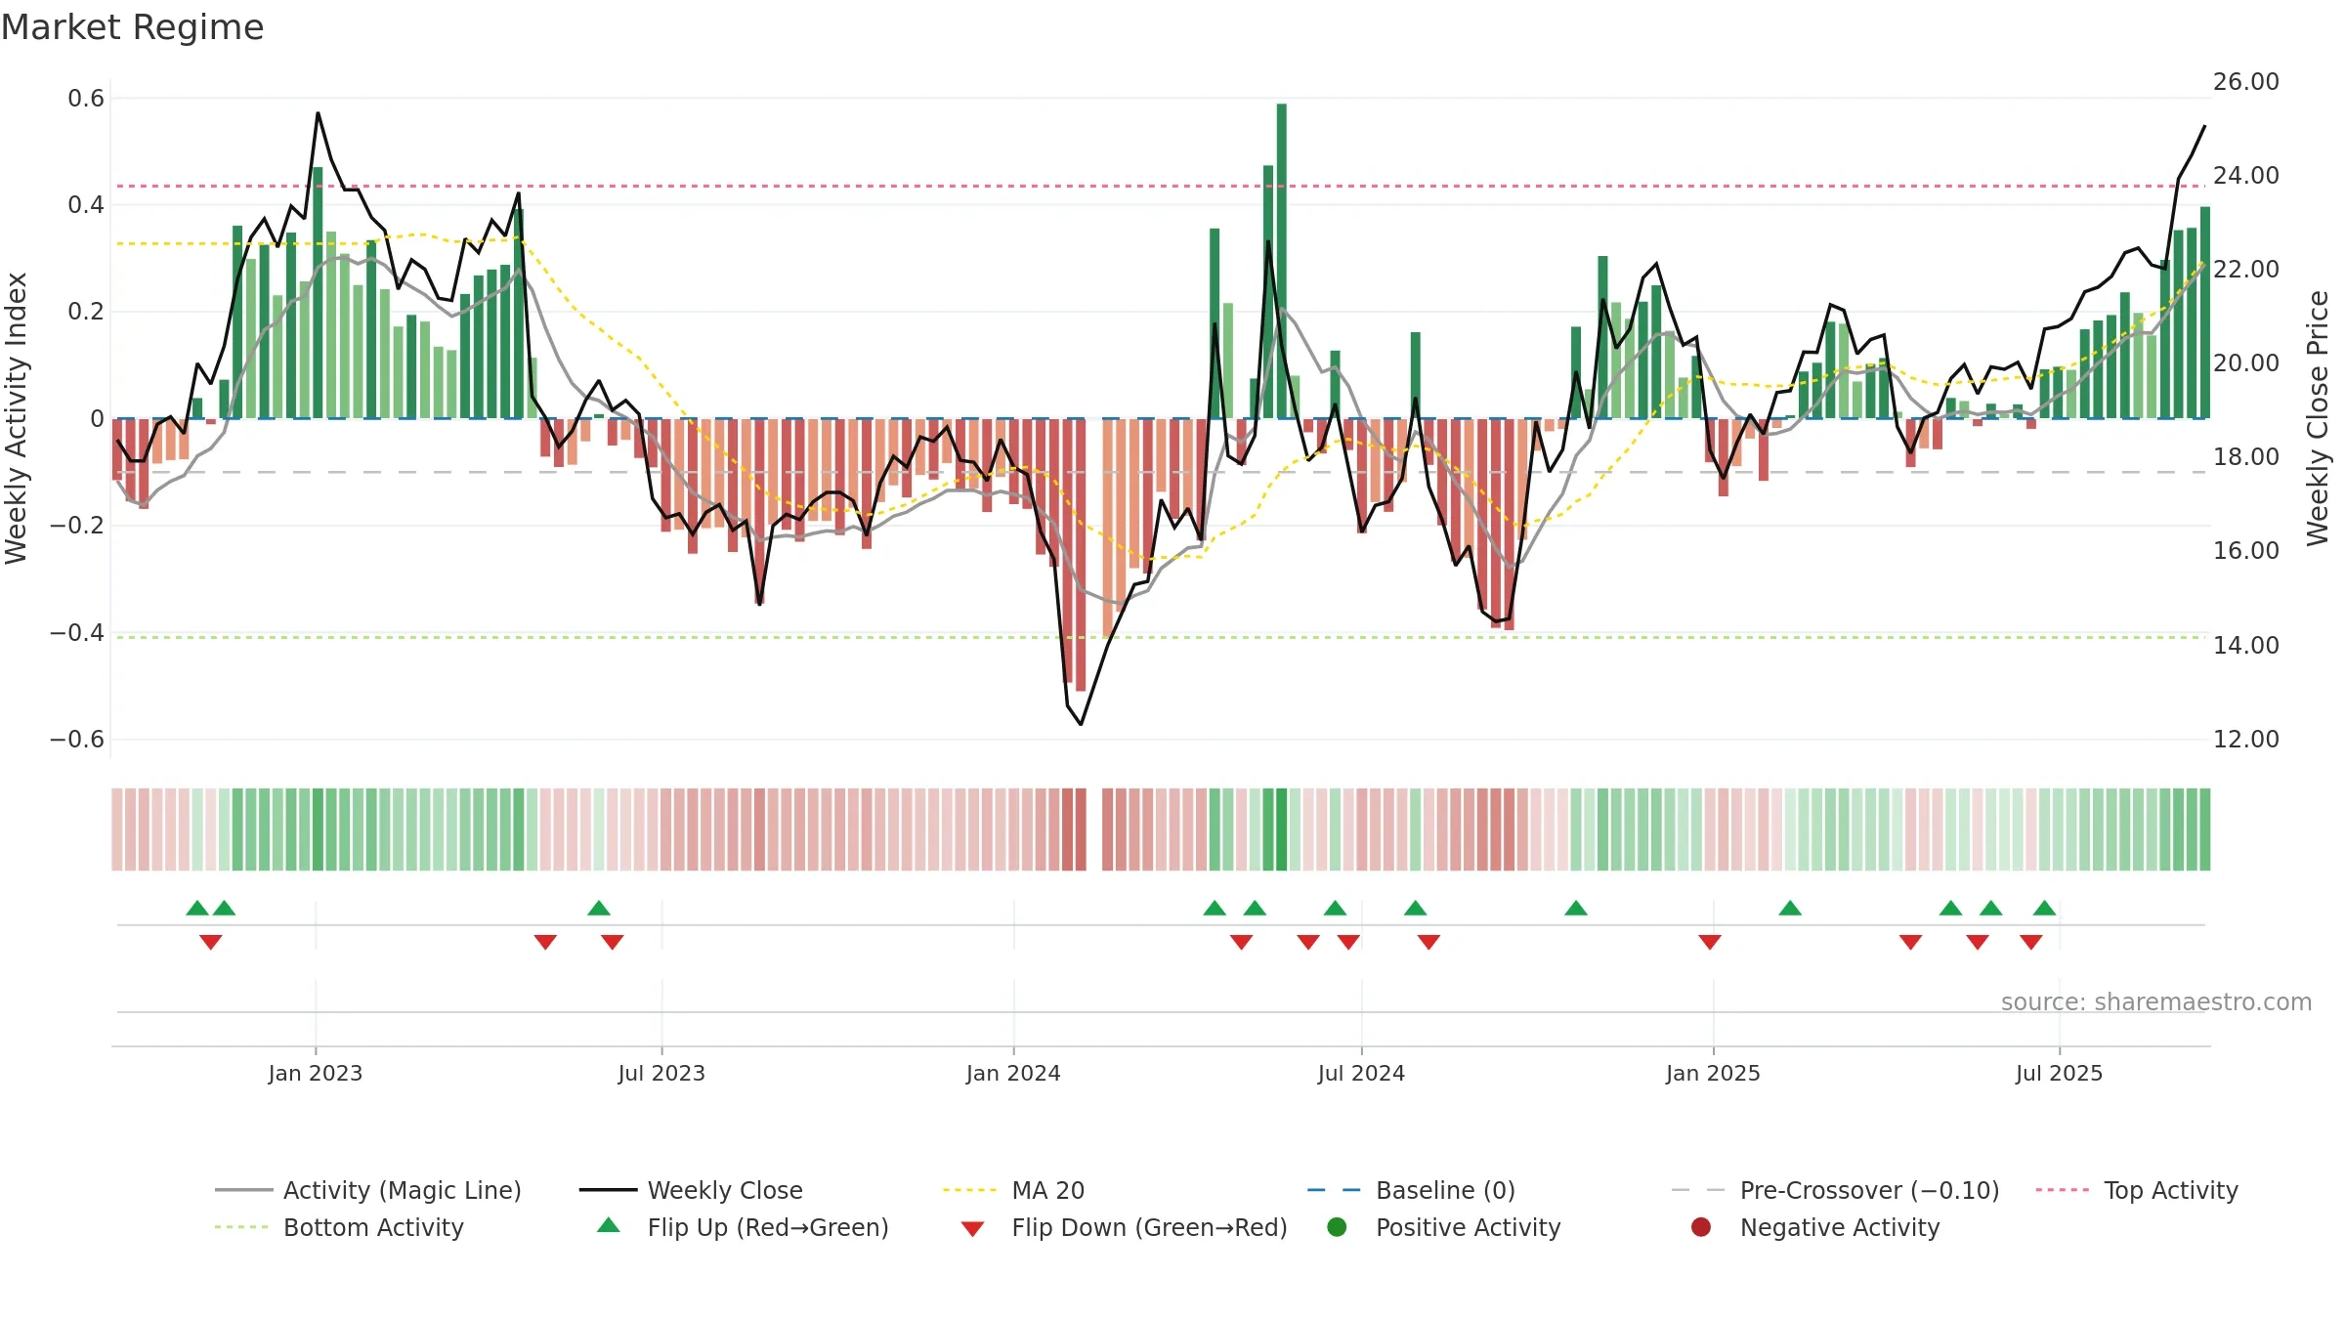Select the green flip-up marker just before Jul 2025
This screenshot has width=2345, height=1319.
(x=2045, y=908)
